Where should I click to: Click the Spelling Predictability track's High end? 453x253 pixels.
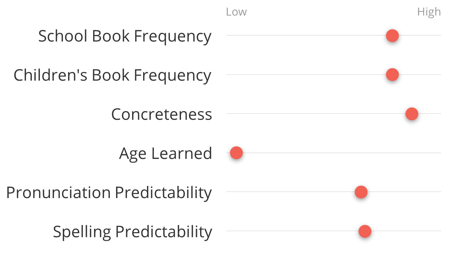click(x=439, y=231)
